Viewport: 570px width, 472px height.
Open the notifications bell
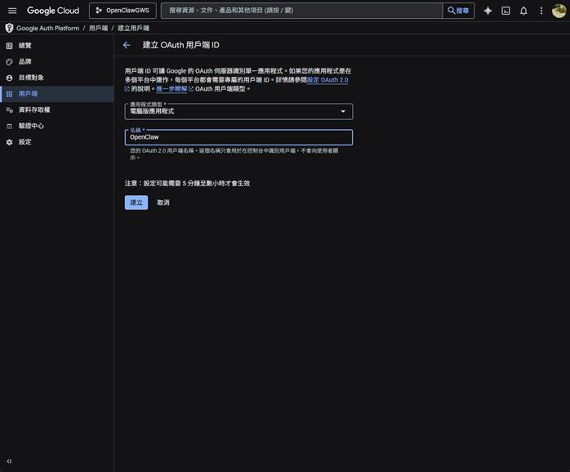(523, 11)
